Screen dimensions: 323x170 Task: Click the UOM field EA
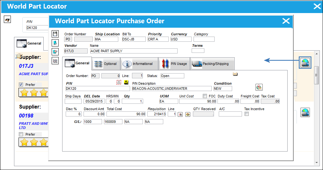pos(169,101)
